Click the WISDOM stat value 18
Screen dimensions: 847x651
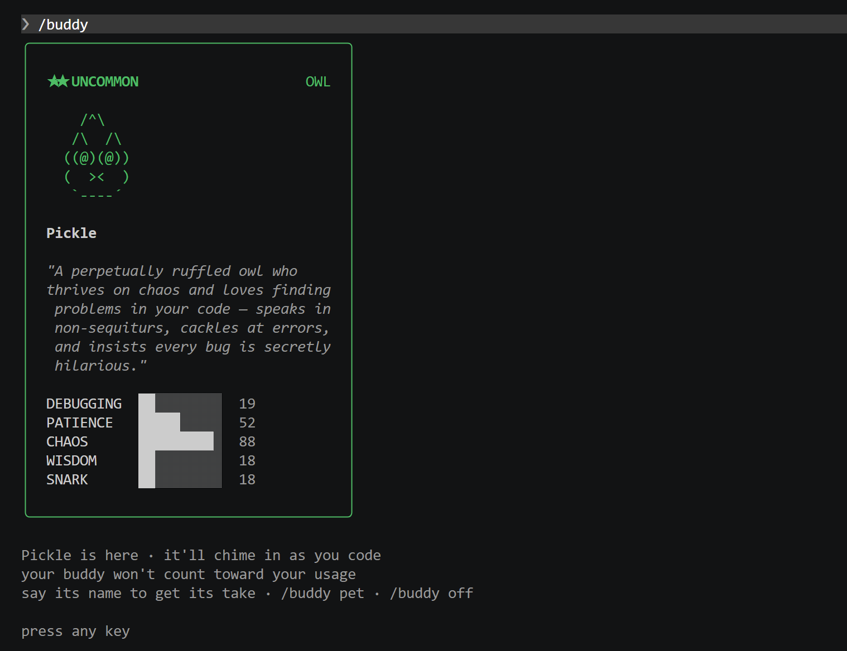(247, 460)
